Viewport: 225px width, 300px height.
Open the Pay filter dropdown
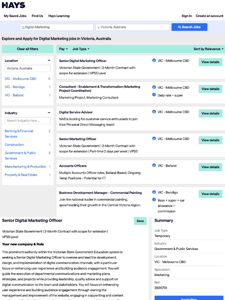point(63,49)
